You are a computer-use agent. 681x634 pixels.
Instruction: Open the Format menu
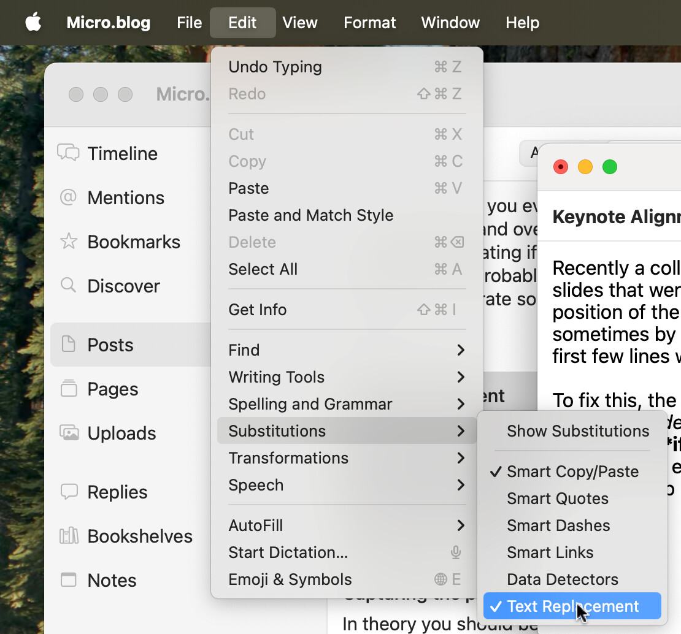click(x=369, y=23)
